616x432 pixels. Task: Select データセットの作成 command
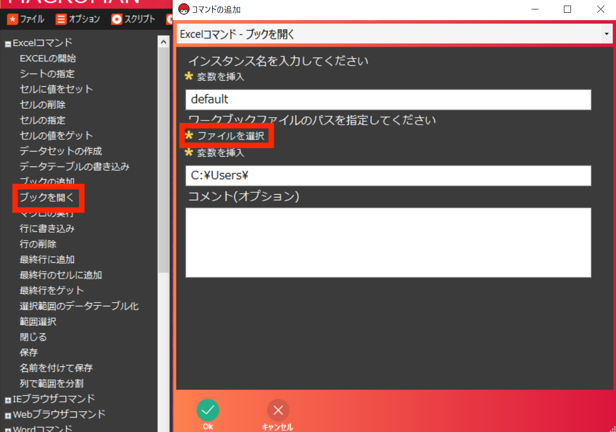(x=61, y=151)
